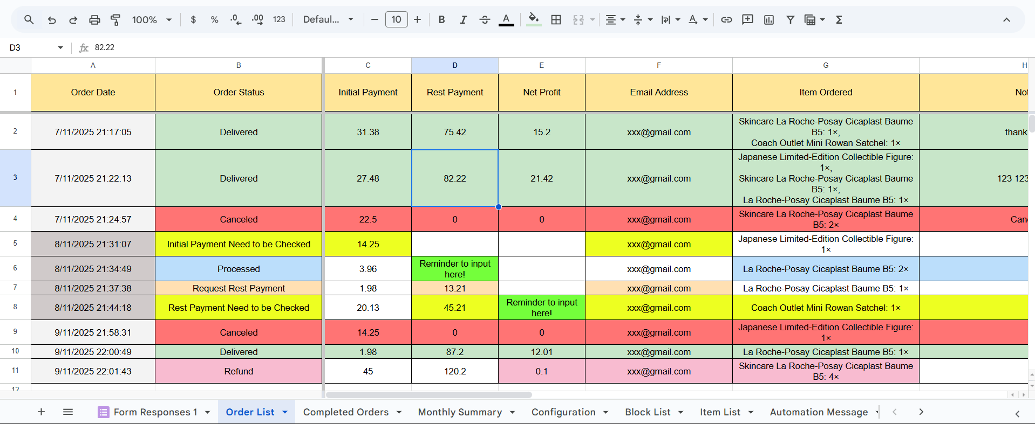This screenshot has width=1035, height=424.
Task: Select column D header
Action: (x=455, y=65)
